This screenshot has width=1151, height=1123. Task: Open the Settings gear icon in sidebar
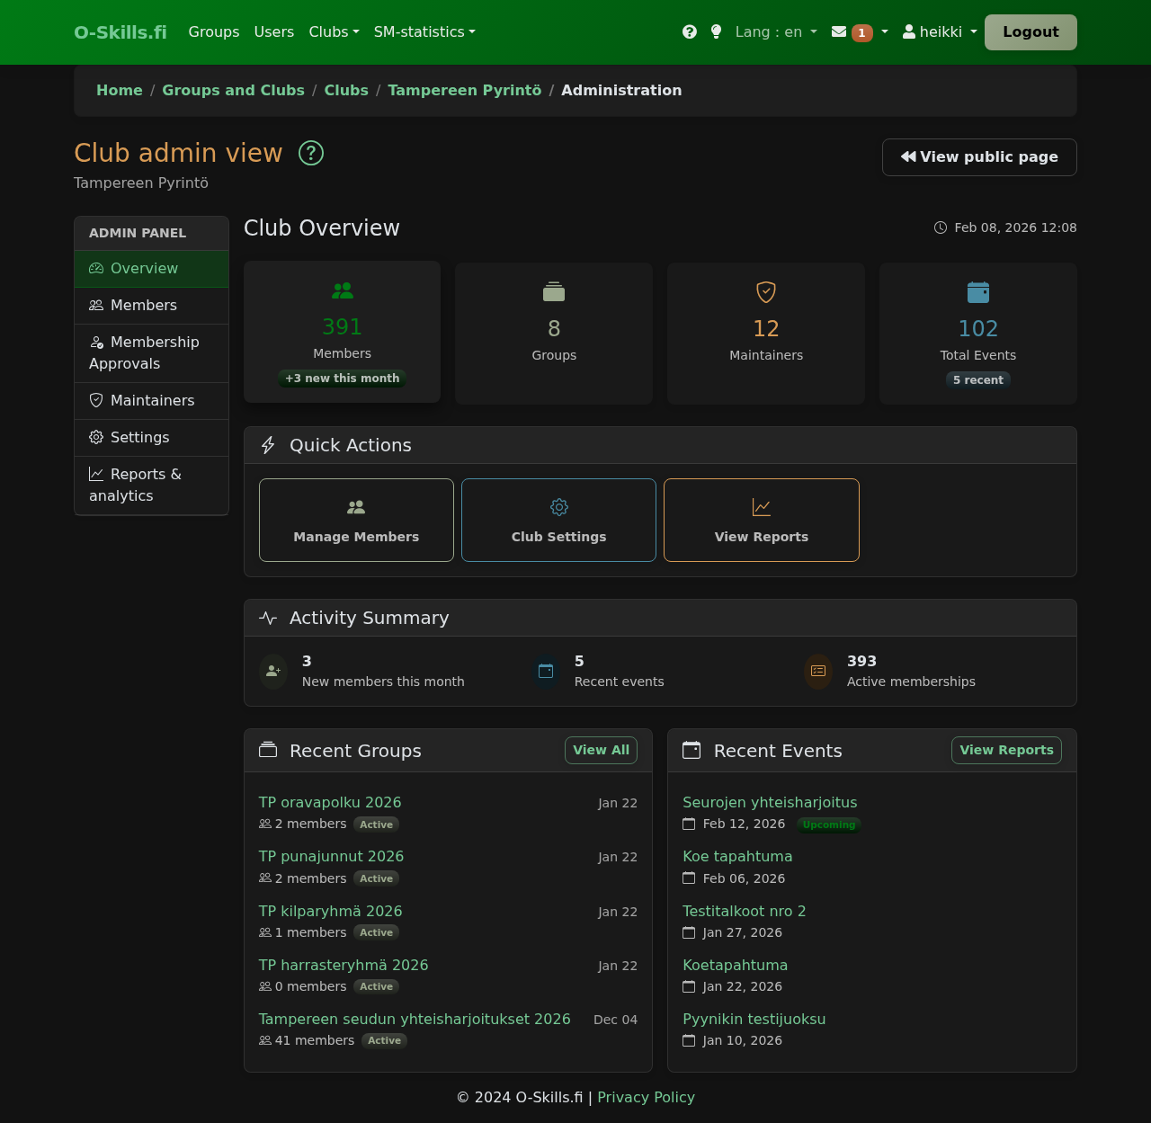[96, 437]
